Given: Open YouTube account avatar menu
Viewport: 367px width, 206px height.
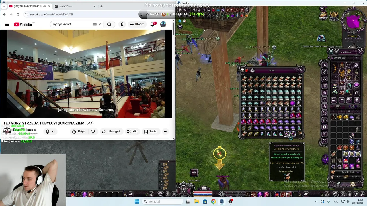Looking at the screenshot, I should tap(163, 24).
